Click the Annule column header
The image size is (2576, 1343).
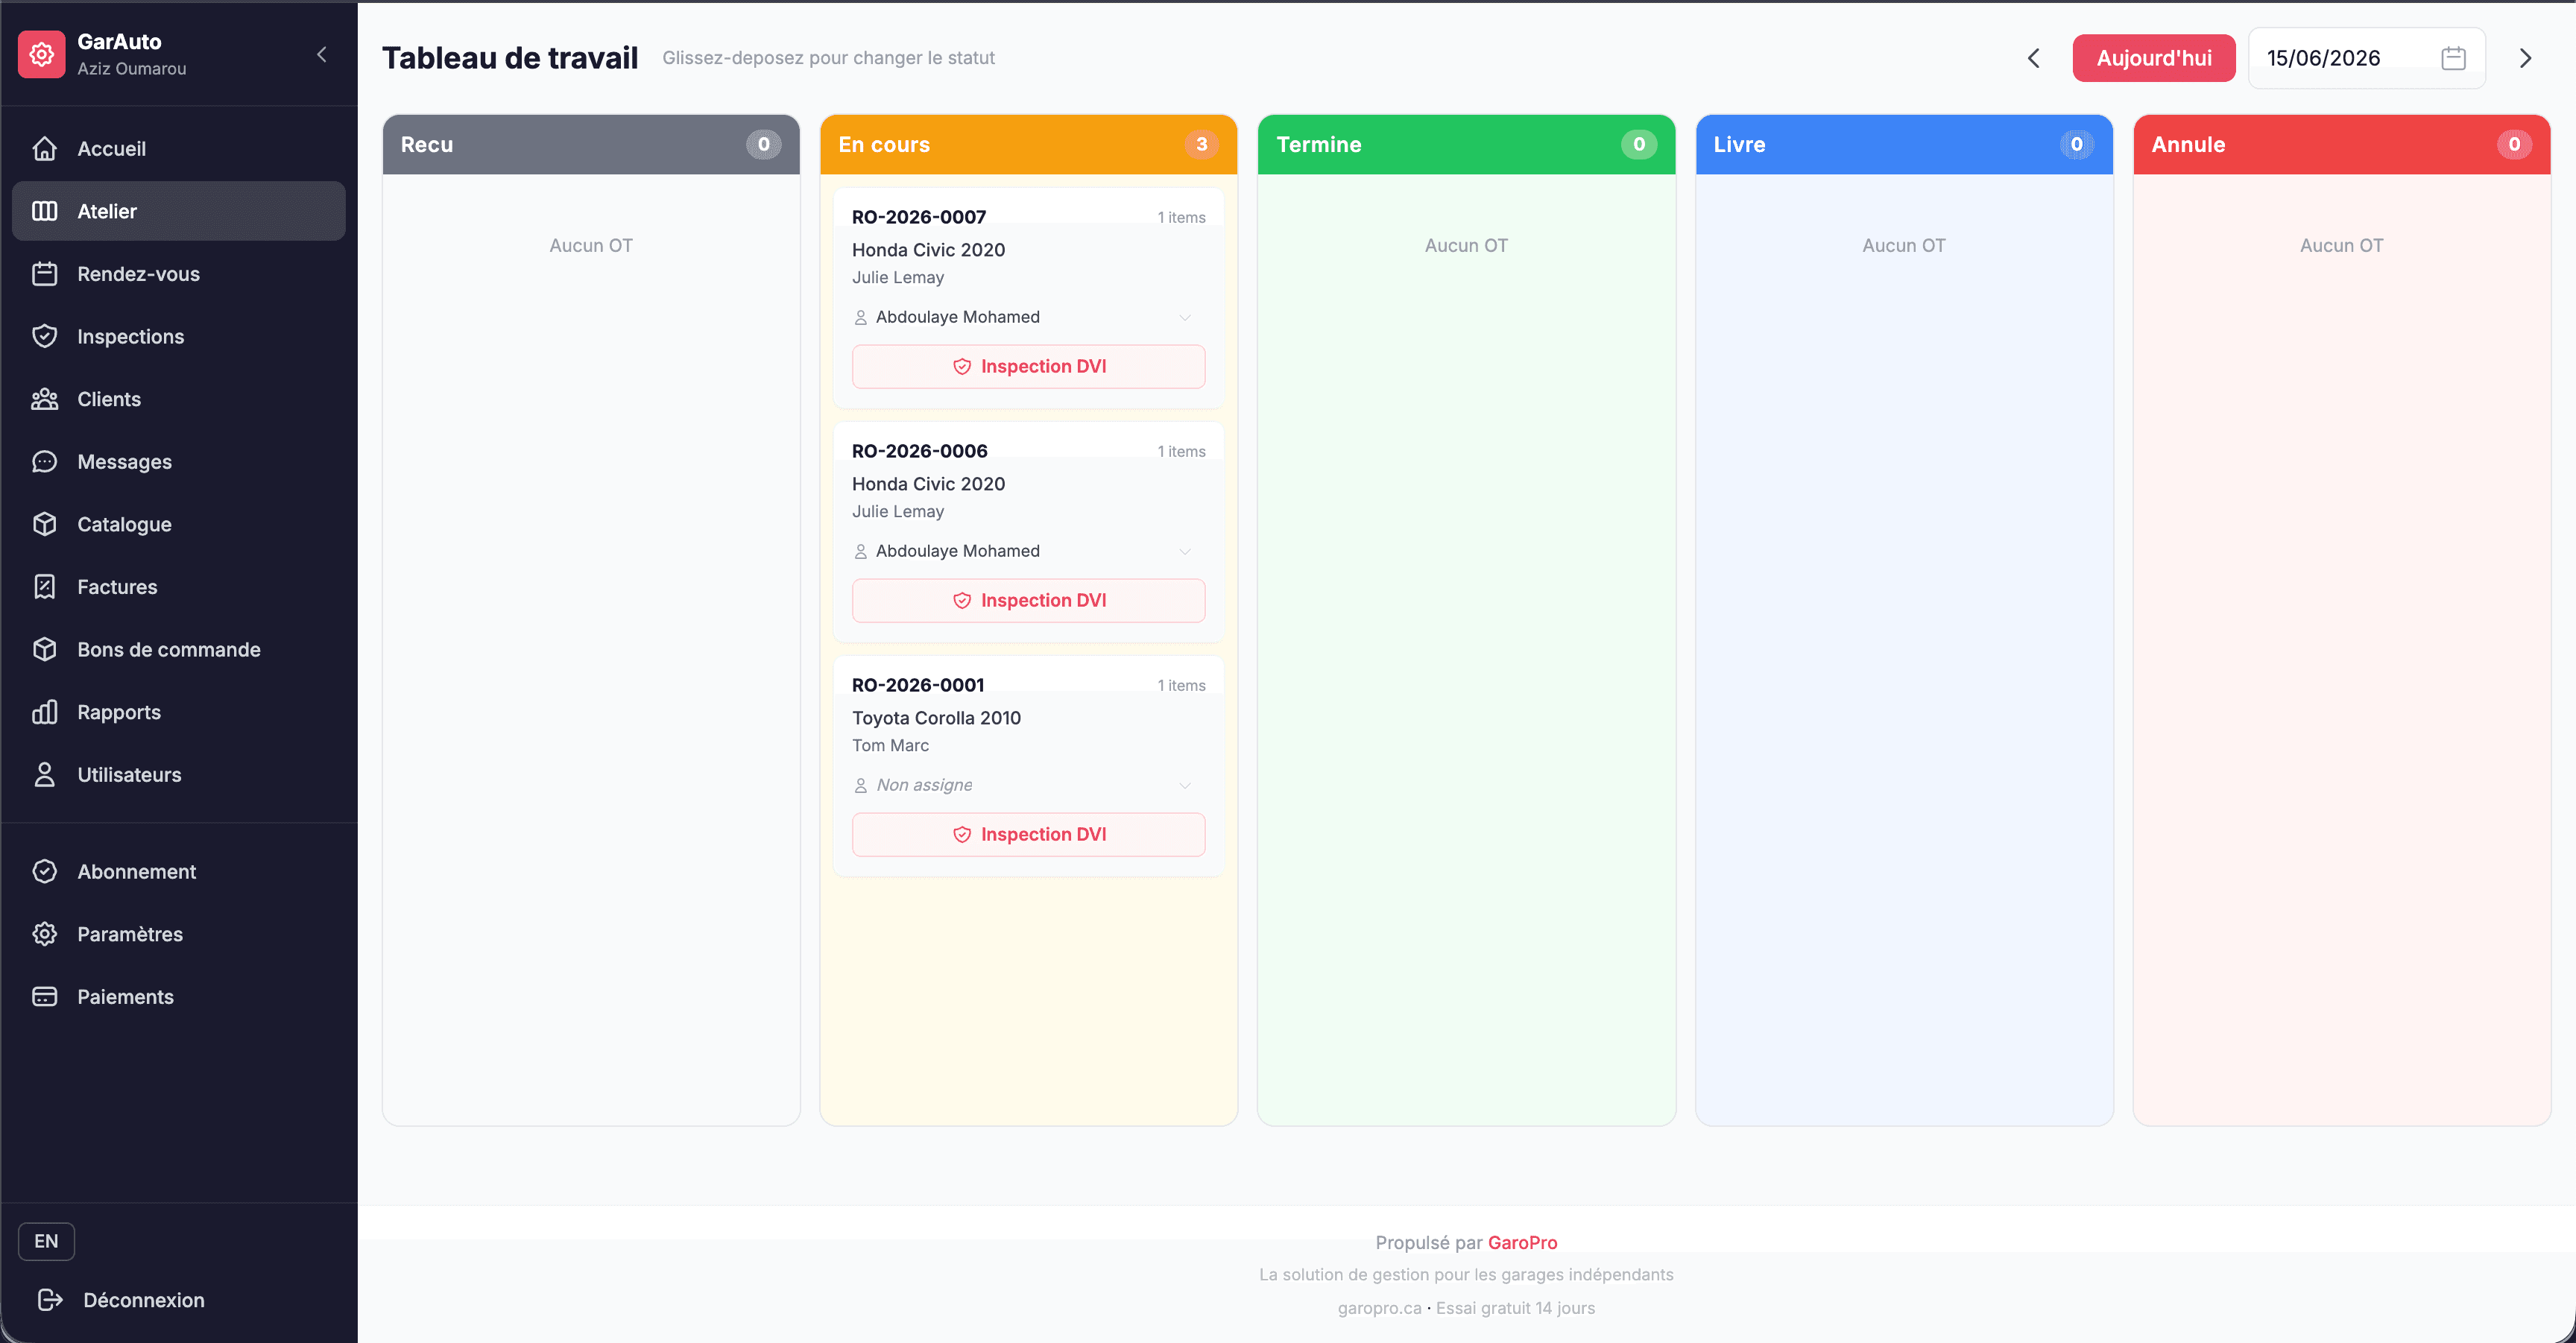click(2341, 144)
